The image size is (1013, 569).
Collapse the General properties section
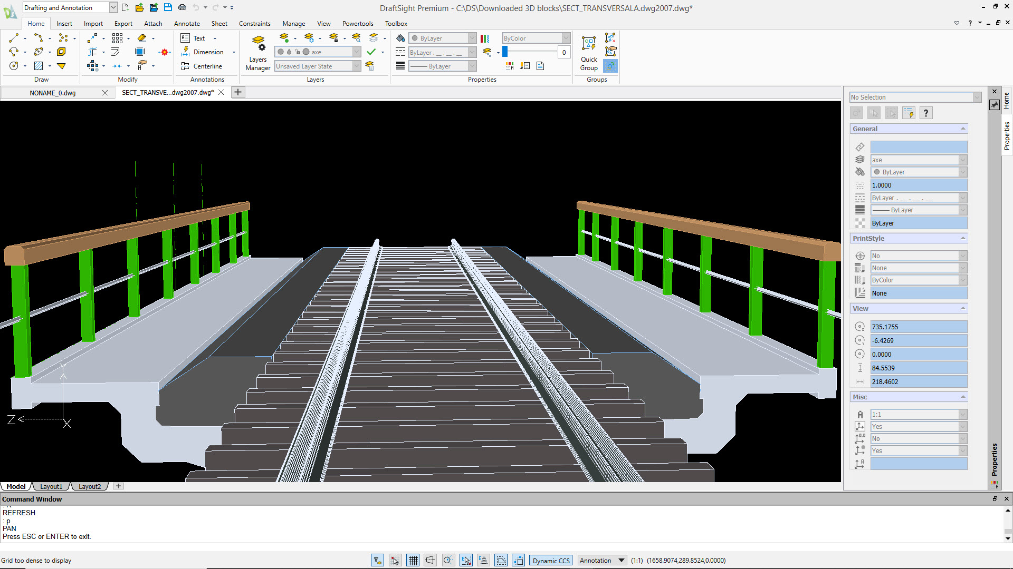tap(962, 129)
